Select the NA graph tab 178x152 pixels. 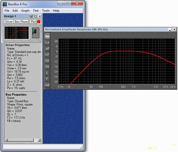pyautogui.click(x=47, y=36)
